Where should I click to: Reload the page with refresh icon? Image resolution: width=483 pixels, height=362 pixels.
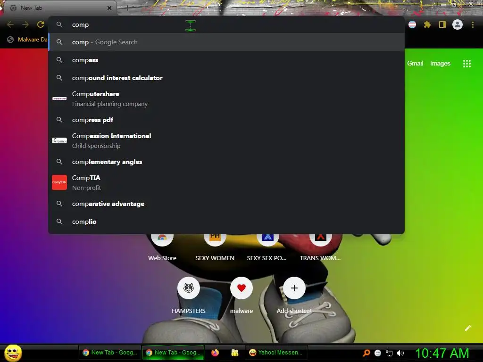click(41, 25)
